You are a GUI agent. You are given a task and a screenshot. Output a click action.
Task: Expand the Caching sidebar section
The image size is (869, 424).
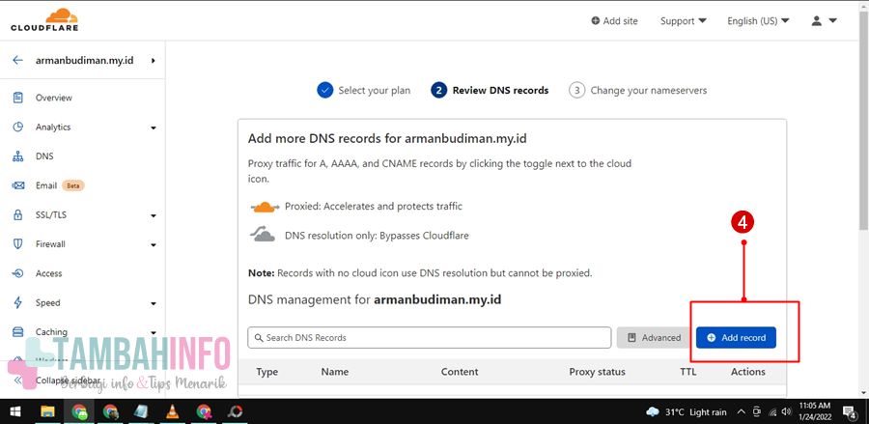coord(84,332)
